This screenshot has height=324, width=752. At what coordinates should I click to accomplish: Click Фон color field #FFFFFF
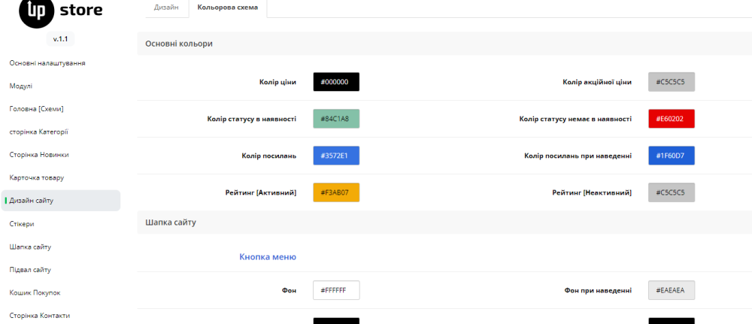click(x=336, y=290)
